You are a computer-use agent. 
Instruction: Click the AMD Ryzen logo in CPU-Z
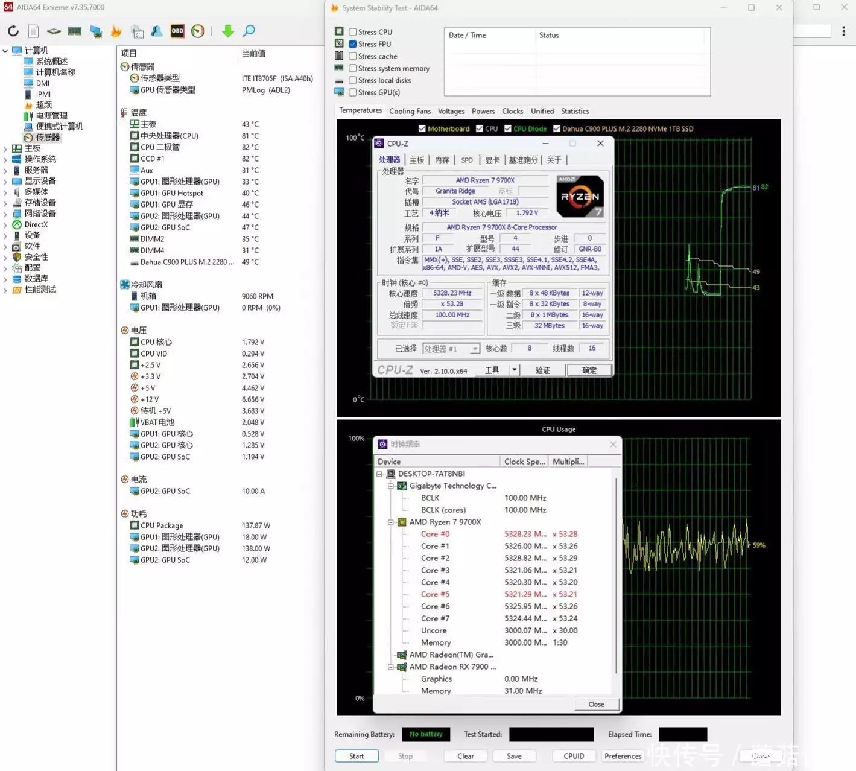point(580,196)
